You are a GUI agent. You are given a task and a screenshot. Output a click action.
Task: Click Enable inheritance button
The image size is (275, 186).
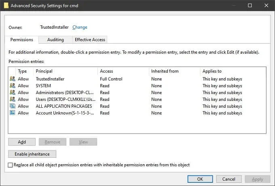[32, 154]
